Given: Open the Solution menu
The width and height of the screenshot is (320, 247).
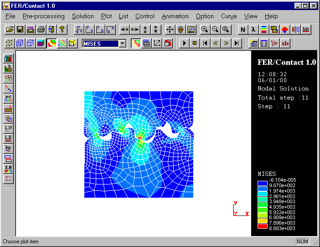Looking at the screenshot, I should point(83,16).
